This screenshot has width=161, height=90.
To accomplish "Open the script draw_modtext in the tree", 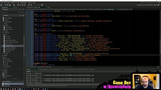I will click(x=8, y=18).
